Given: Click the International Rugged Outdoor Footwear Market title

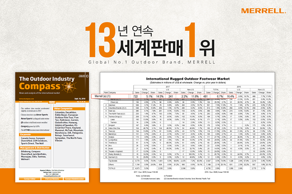Looking at the screenshot, I should point(188,79).
